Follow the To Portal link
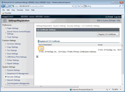This screenshot has width=125, height=92. coord(109,17)
